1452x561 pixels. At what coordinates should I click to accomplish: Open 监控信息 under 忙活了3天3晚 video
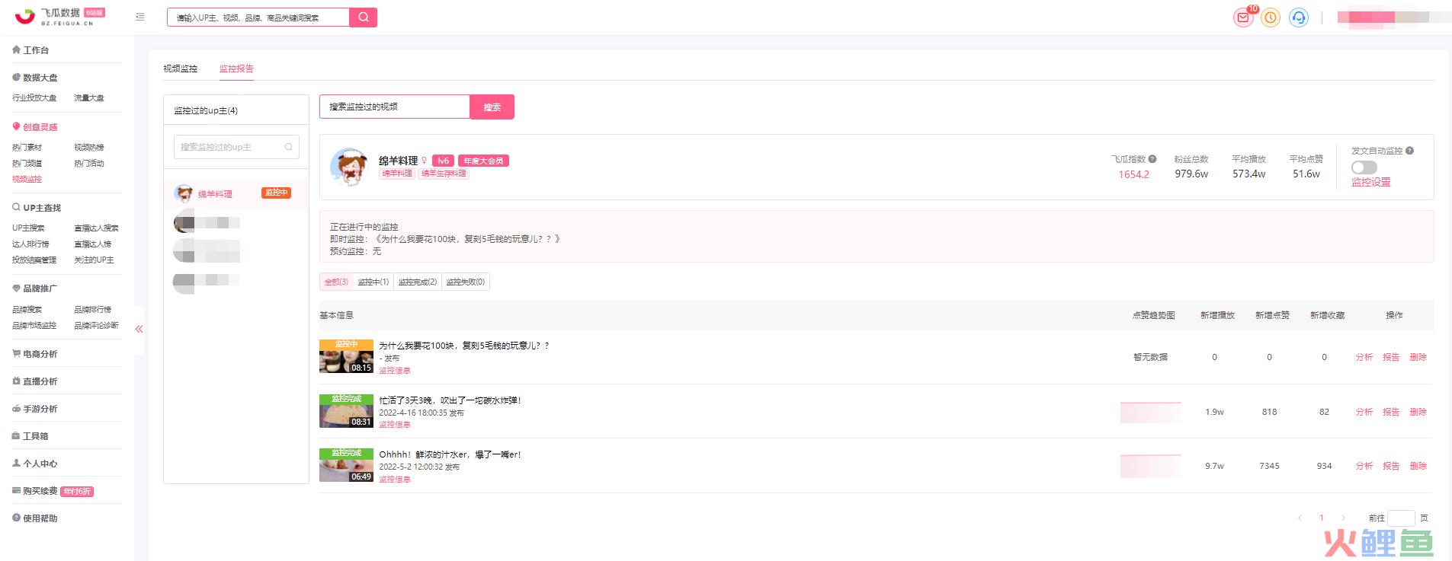[395, 425]
